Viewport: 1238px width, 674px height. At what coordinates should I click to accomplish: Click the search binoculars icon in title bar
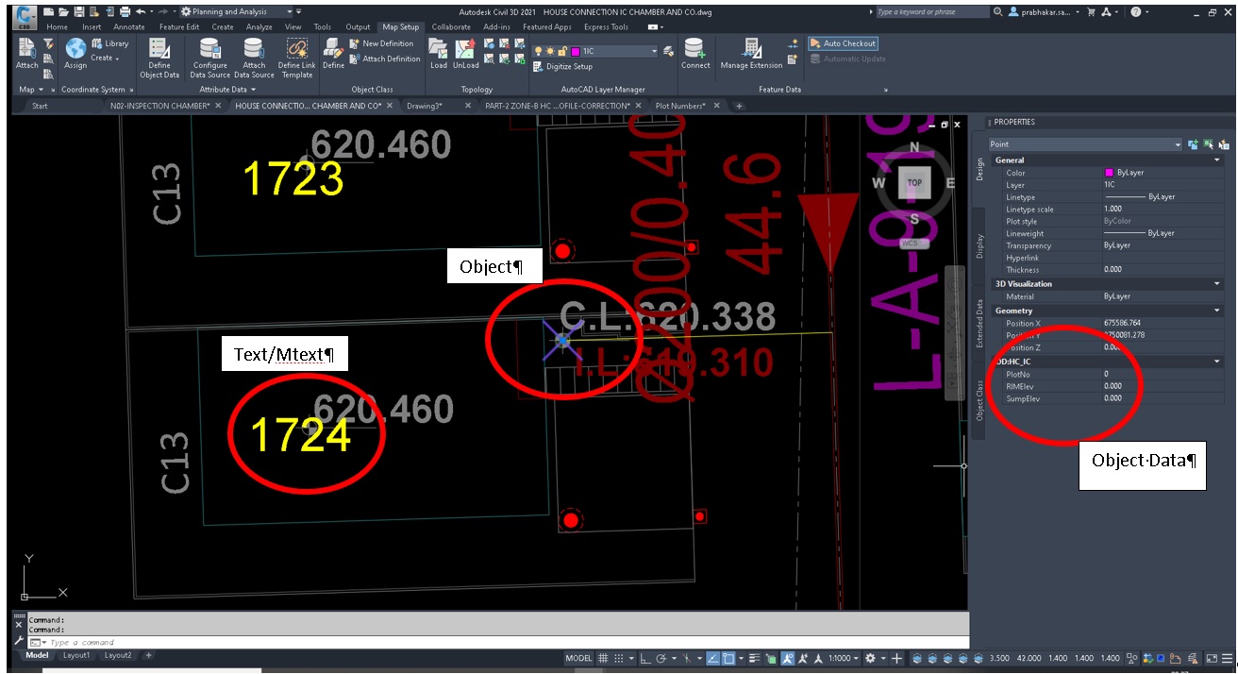tap(998, 11)
